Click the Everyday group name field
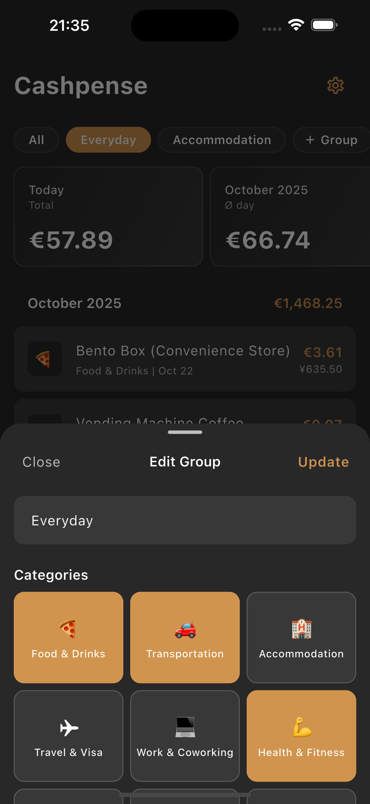 coord(185,520)
